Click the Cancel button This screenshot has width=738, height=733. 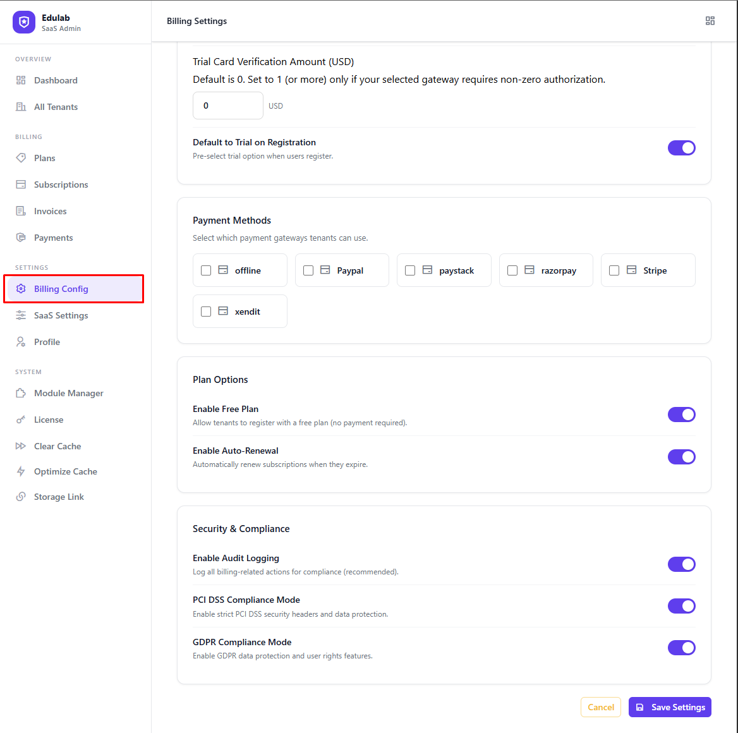(x=600, y=707)
